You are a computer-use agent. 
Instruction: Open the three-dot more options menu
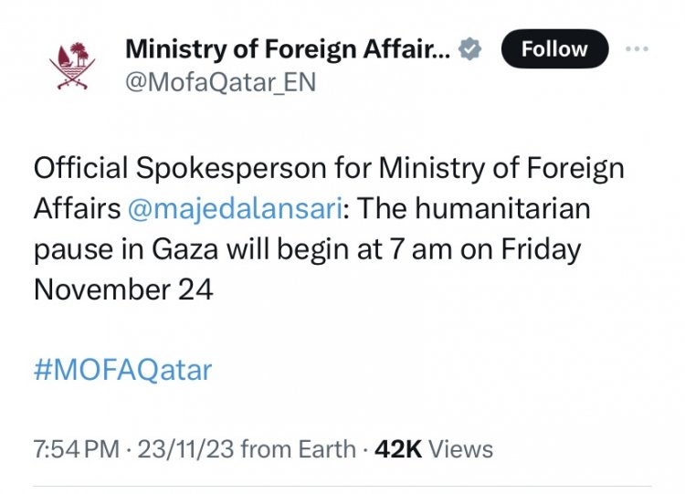(636, 48)
